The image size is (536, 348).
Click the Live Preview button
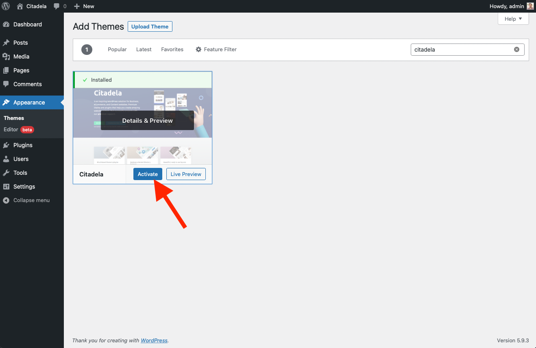pyautogui.click(x=186, y=174)
